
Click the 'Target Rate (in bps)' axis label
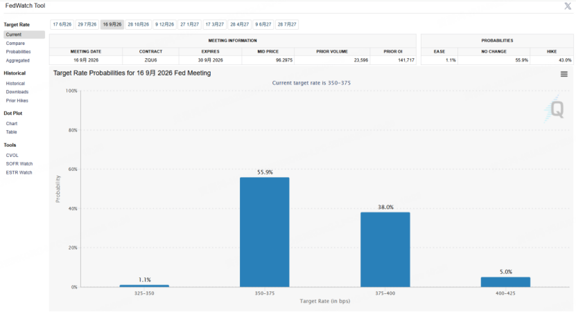point(324,301)
